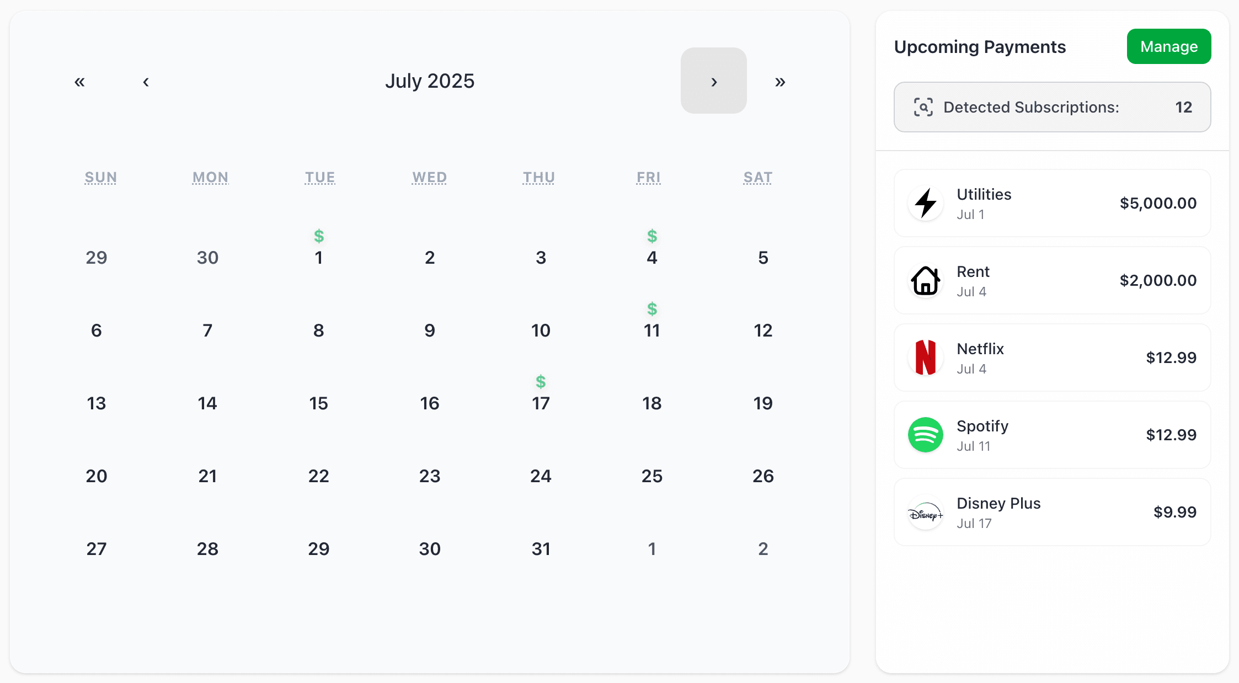Select July 1 on the calendar
Image resolution: width=1239 pixels, height=683 pixels.
pyautogui.click(x=319, y=258)
